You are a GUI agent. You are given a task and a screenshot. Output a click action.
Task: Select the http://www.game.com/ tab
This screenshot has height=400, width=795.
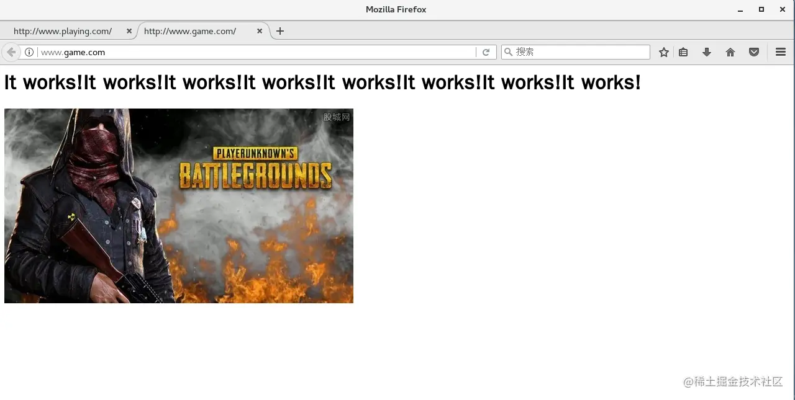(204, 31)
